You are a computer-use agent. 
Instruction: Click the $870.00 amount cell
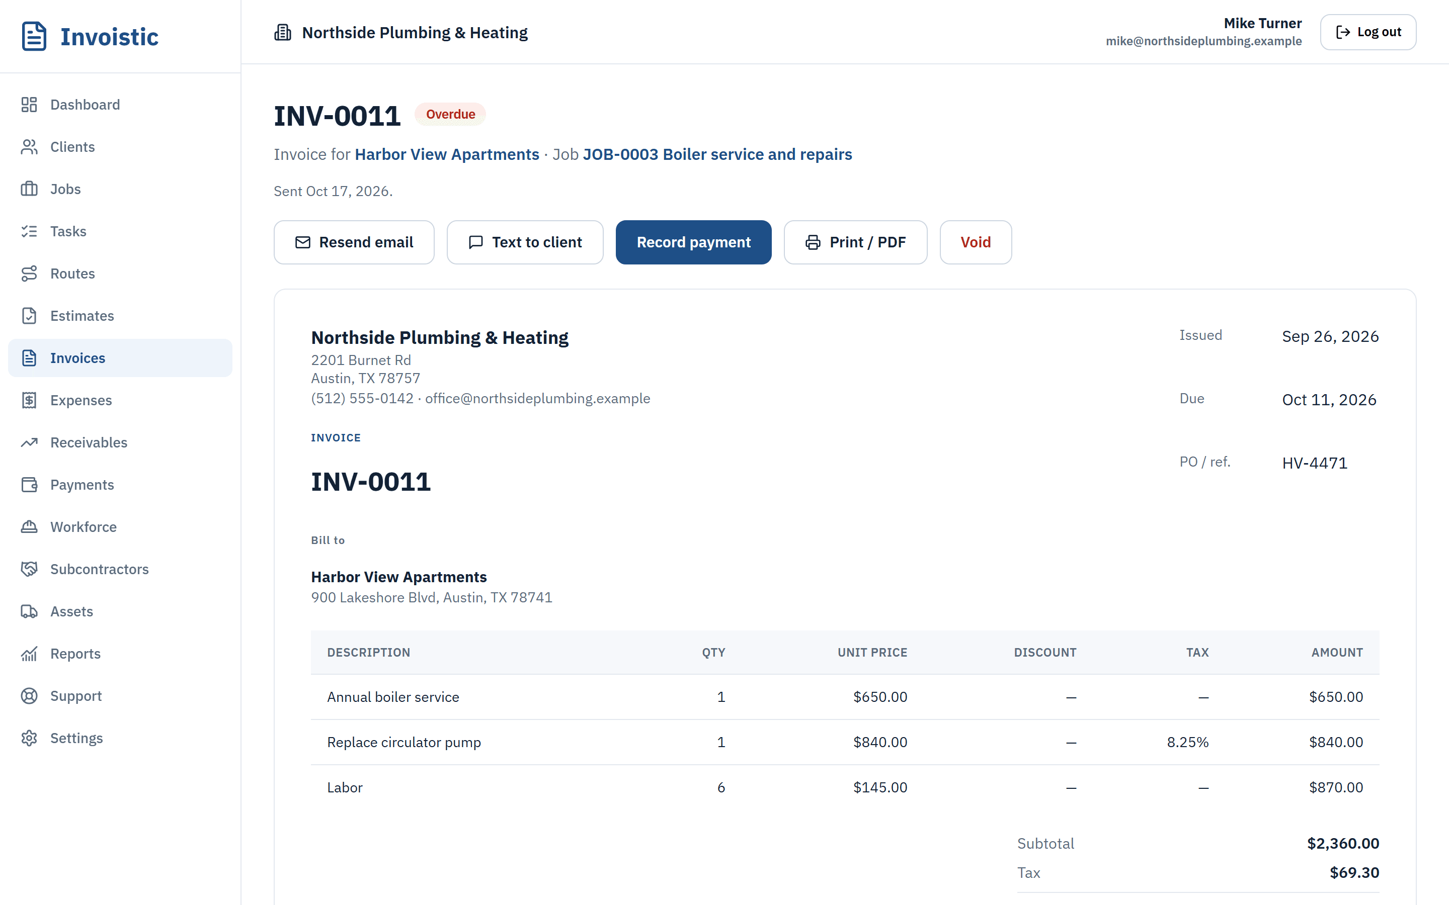click(1336, 787)
